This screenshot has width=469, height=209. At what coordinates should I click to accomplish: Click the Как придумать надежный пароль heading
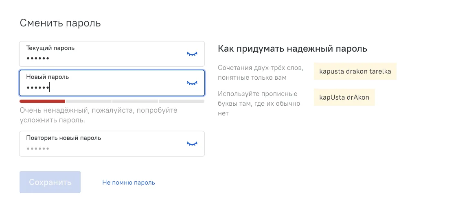coord(292,48)
